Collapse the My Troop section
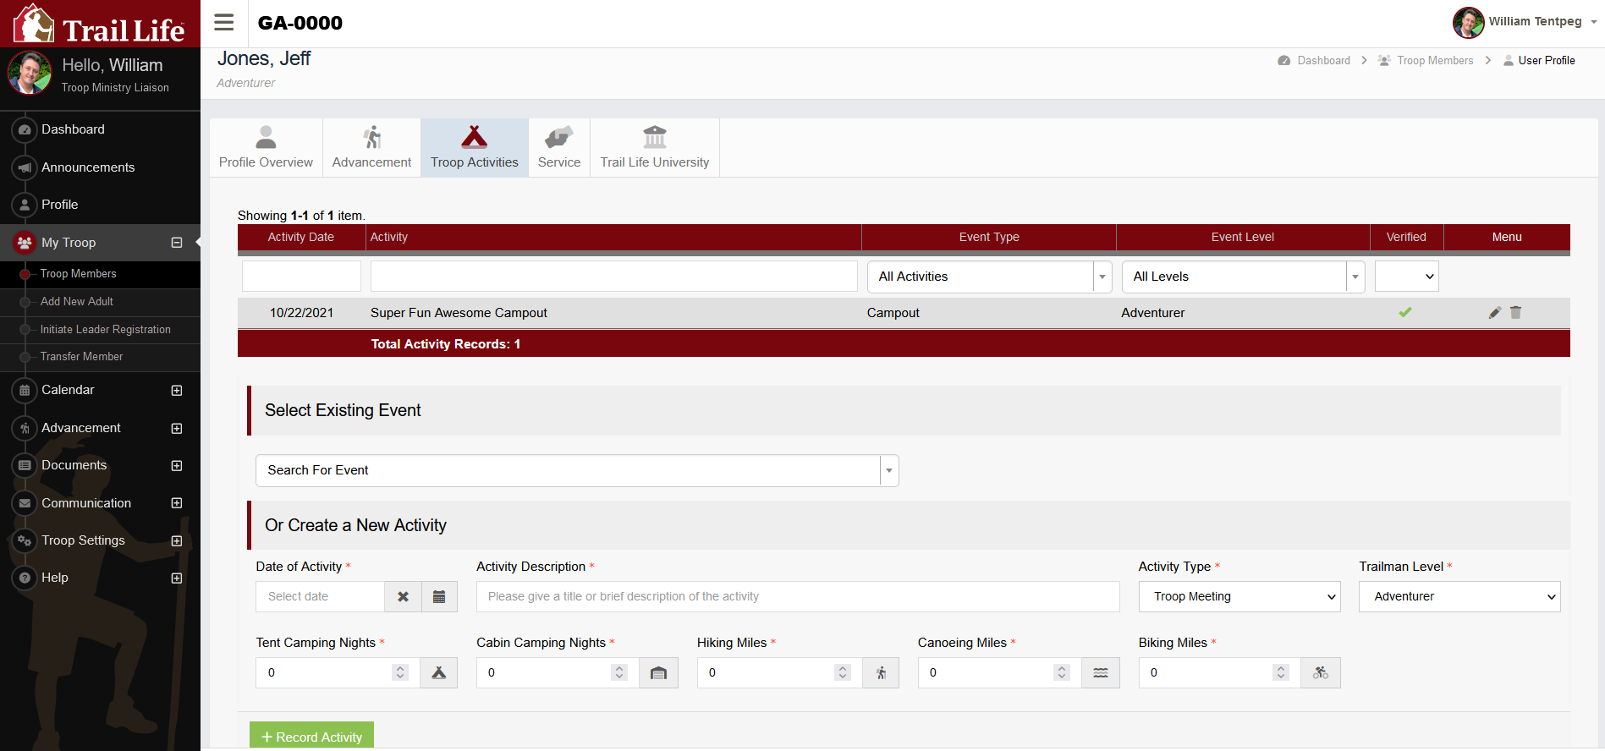 point(177,243)
